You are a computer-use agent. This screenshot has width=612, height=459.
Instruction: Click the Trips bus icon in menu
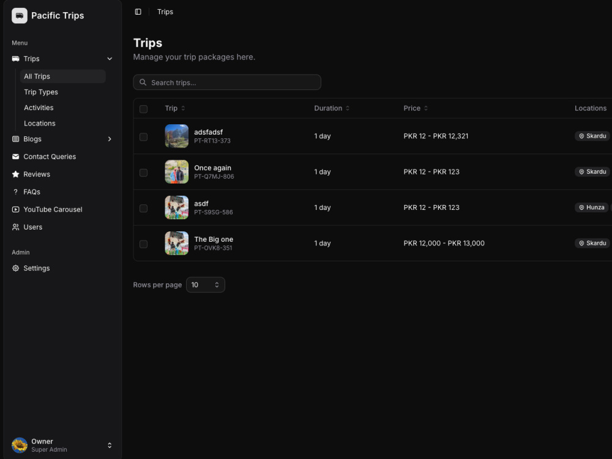16,59
